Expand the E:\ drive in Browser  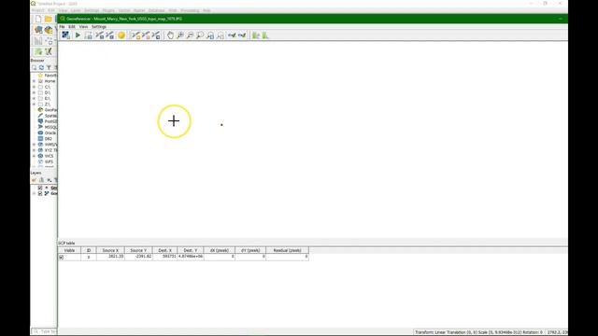(34, 98)
